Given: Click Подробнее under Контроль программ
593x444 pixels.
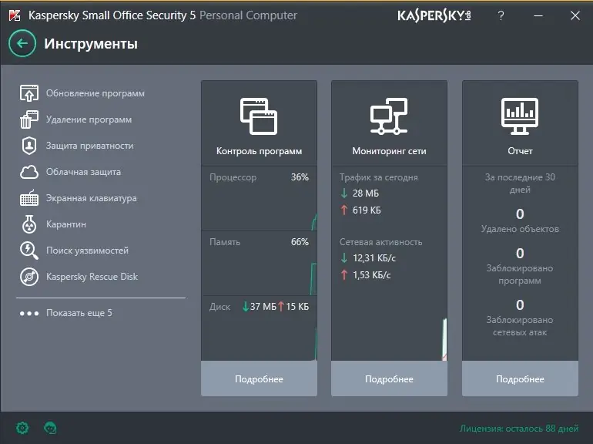Looking at the screenshot, I should (259, 378).
